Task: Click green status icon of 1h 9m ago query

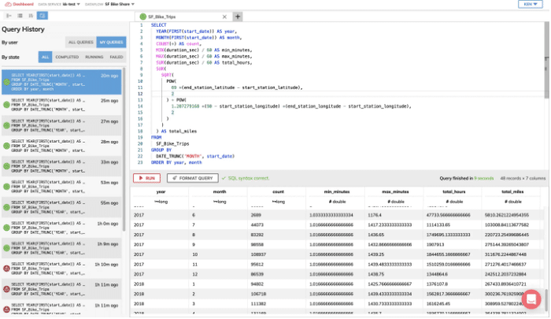Action: pyautogui.click(x=6, y=248)
